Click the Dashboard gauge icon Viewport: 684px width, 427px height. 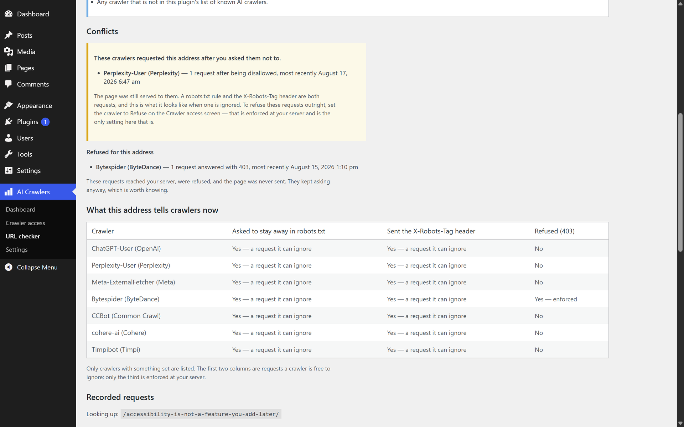click(9, 14)
